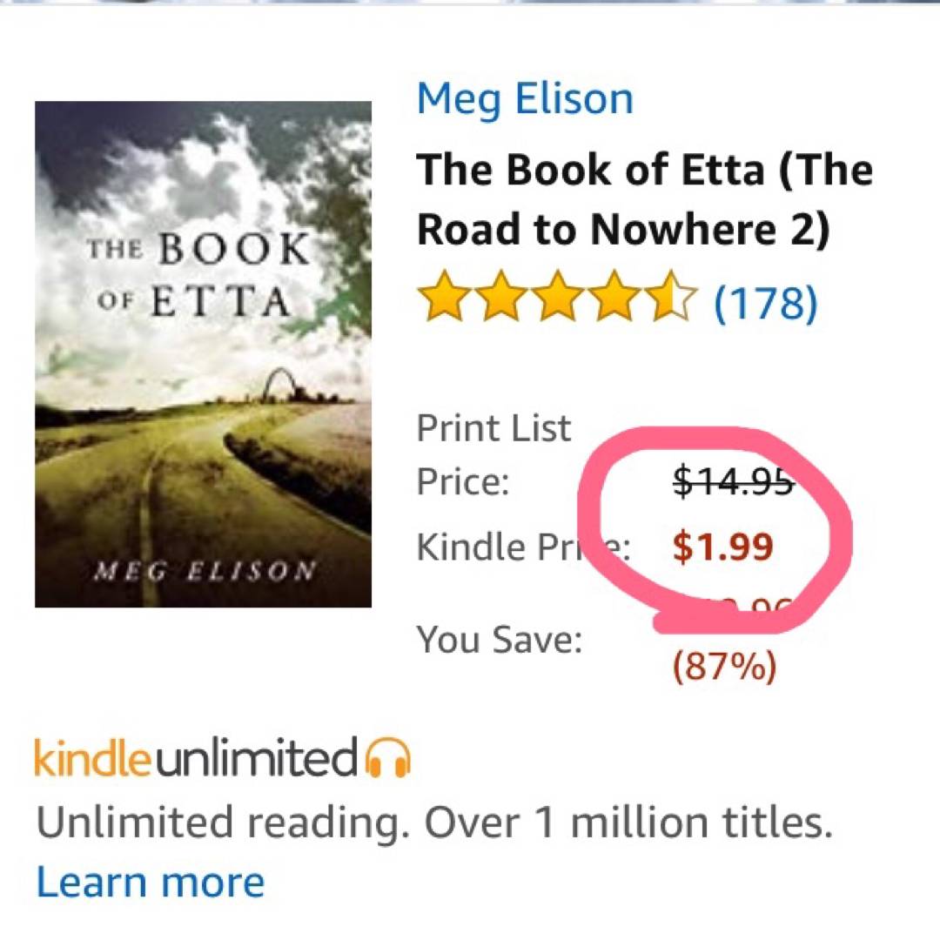Screen dimensions: 940x940
Task: Open The Book of Etta title link
Action: (644, 199)
